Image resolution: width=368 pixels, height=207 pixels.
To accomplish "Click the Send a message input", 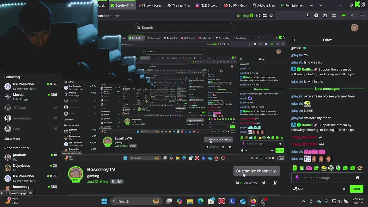I will (327, 178).
